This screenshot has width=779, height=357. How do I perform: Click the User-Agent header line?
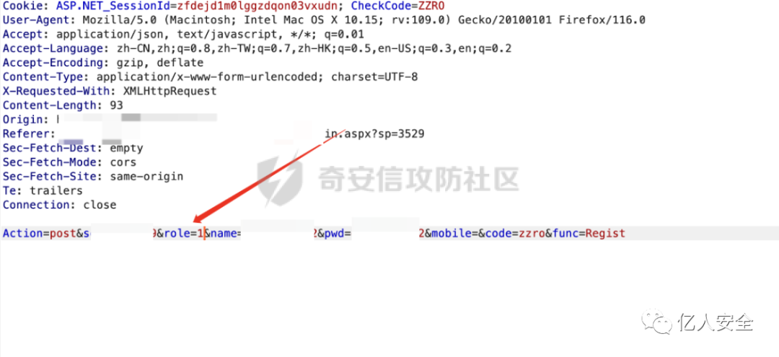point(324,20)
